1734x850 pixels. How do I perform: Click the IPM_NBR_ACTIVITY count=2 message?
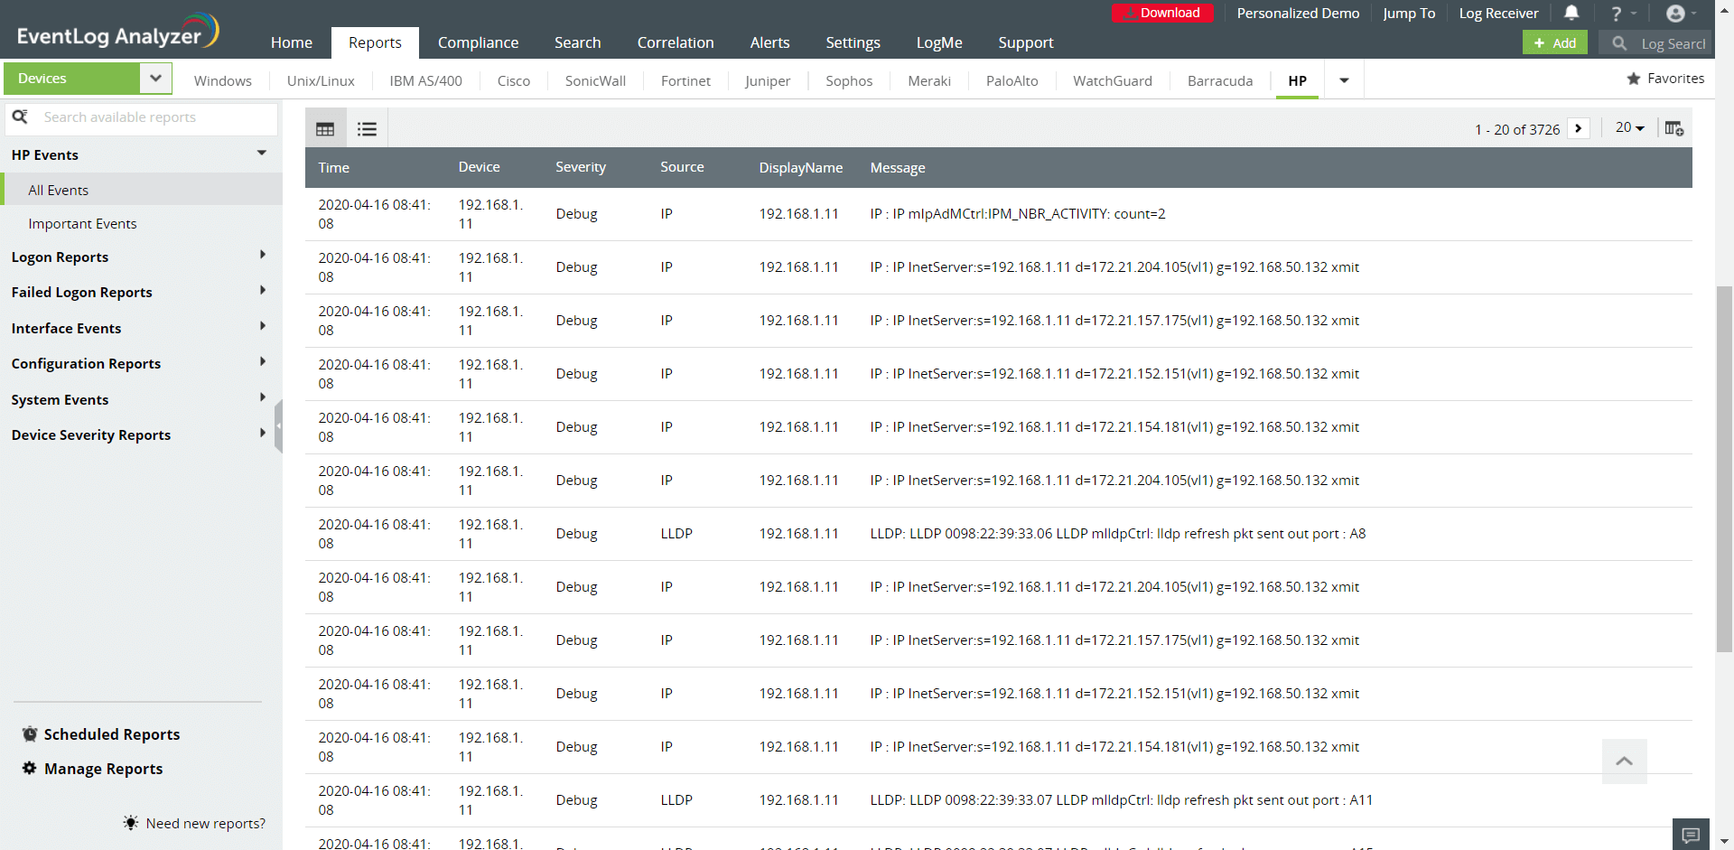point(1018,214)
